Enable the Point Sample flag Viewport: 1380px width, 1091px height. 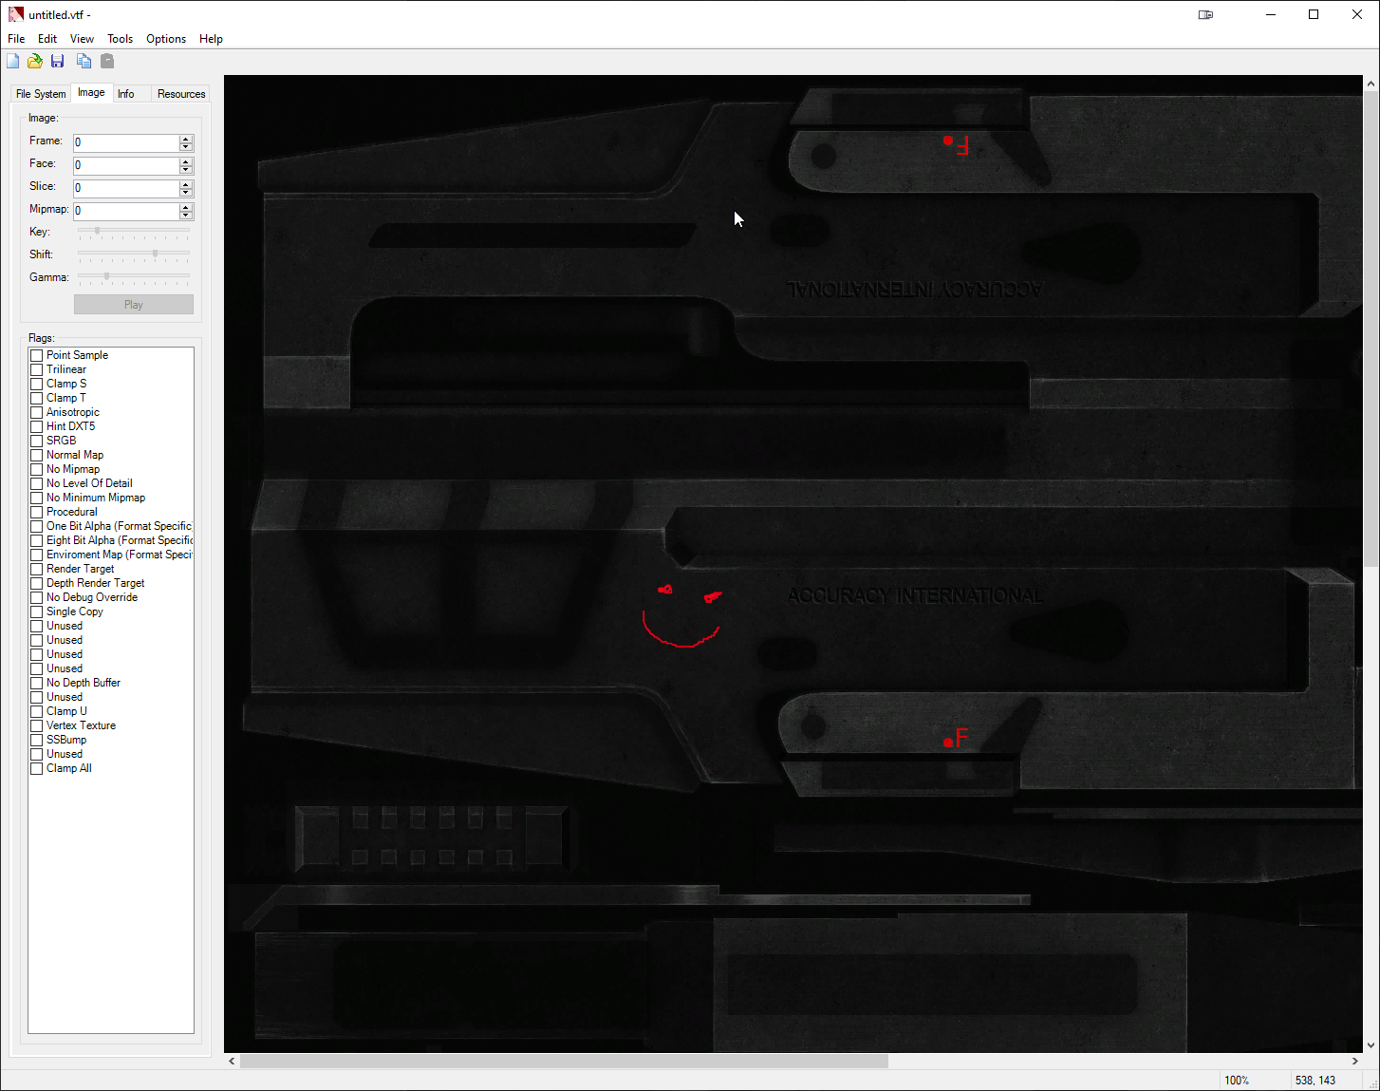point(37,355)
